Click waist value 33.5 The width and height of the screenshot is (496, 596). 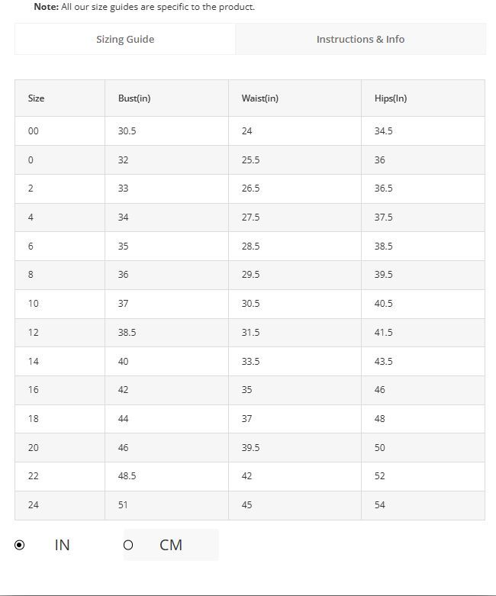coord(250,361)
